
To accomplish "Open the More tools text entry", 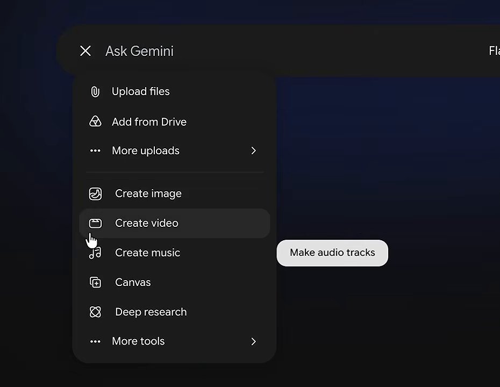I will coord(138,341).
